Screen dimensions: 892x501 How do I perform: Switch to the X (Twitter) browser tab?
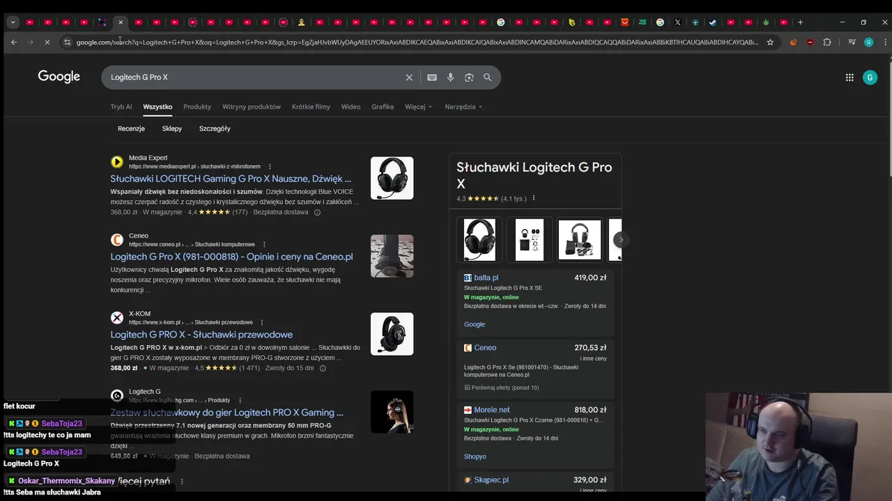pos(677,22)
